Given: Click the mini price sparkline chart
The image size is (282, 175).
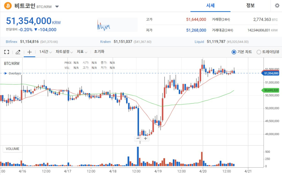Looking at the screenshot, I should (104, 25).
